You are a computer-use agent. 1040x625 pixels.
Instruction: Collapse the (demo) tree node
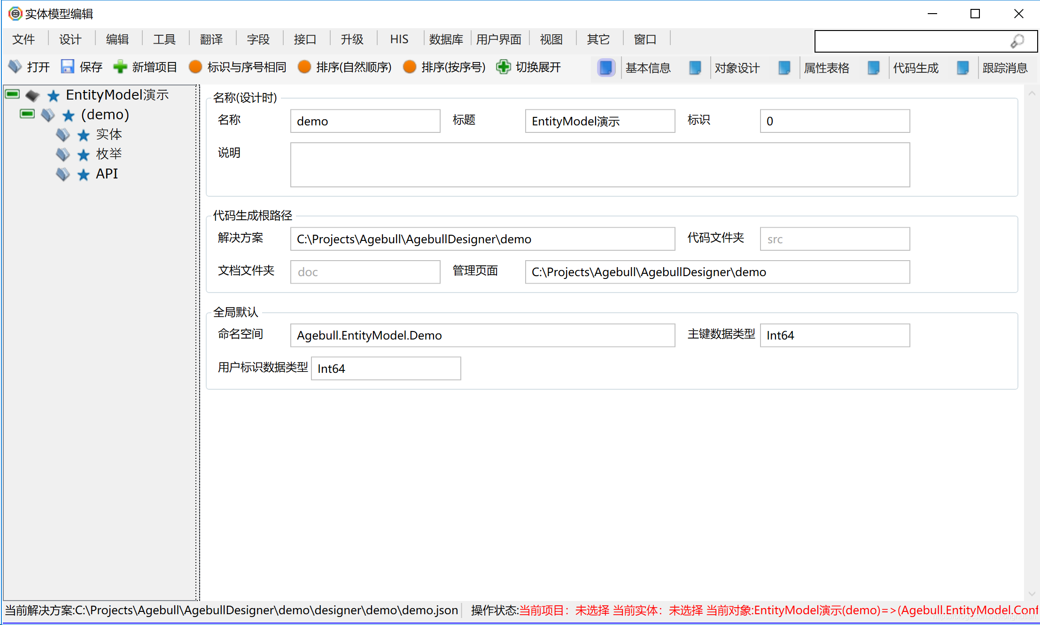tap(27, 114)
